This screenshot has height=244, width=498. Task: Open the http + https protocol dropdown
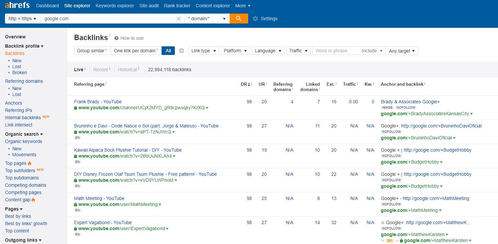(23, 19)
